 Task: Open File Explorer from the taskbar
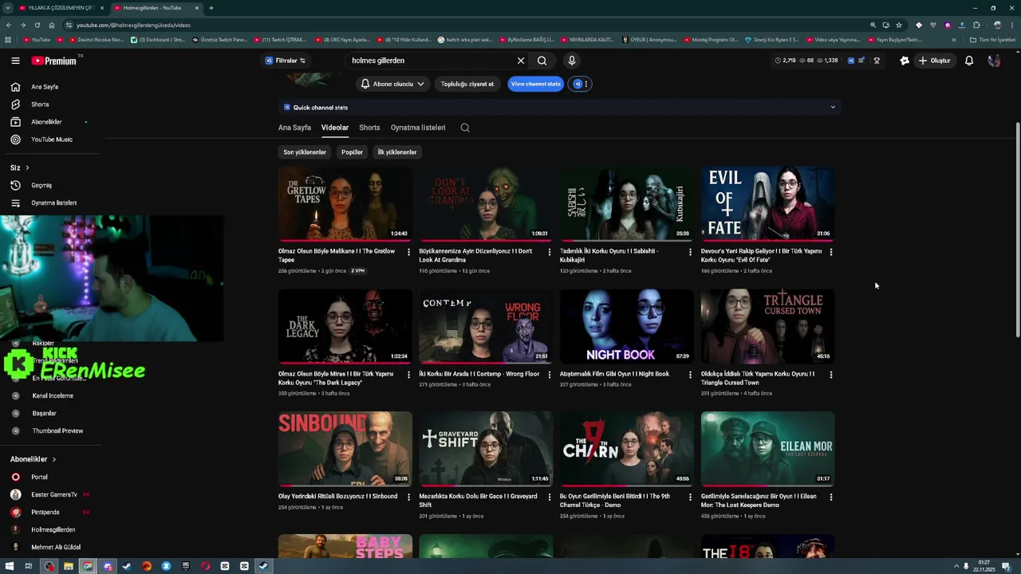(x=69, y=566)
